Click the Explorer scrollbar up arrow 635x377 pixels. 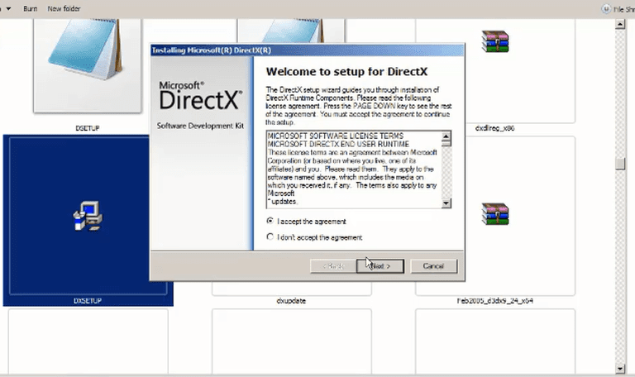point(620,24)
